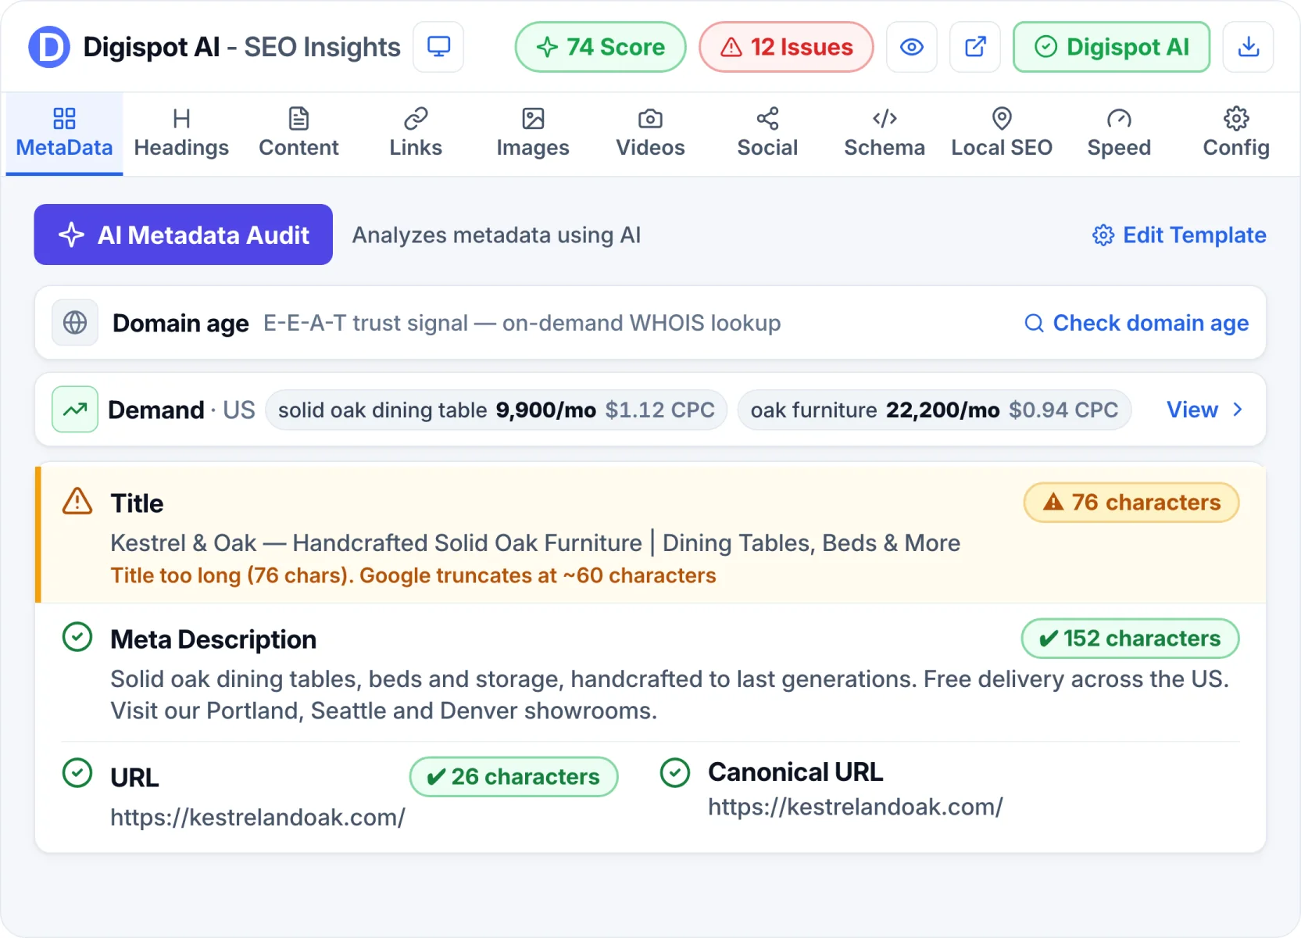Click the 152 characters badge
The image size is (1301, 938).
pyautogui.click(x=1130, y=639)
